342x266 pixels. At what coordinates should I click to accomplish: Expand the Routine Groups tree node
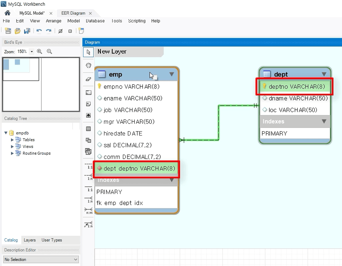point(12,153)
